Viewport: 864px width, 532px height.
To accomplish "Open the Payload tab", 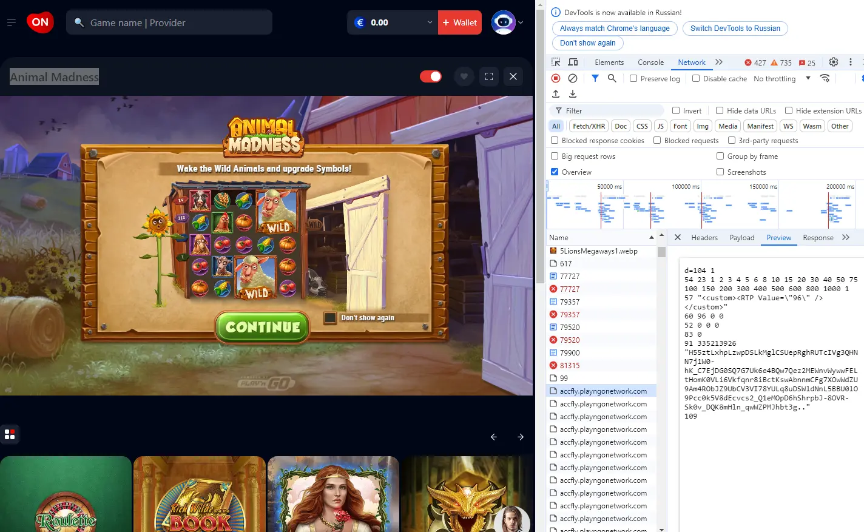I will [x=742, y=238].
